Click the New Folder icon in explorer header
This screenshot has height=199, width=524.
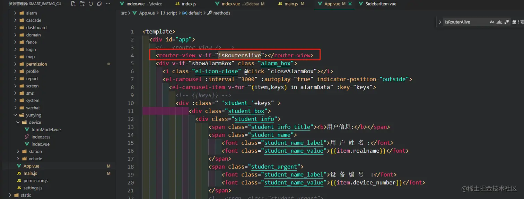pos(82,4)
